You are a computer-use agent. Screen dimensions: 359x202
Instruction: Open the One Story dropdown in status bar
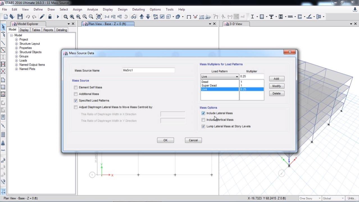[x=310, y=198]
